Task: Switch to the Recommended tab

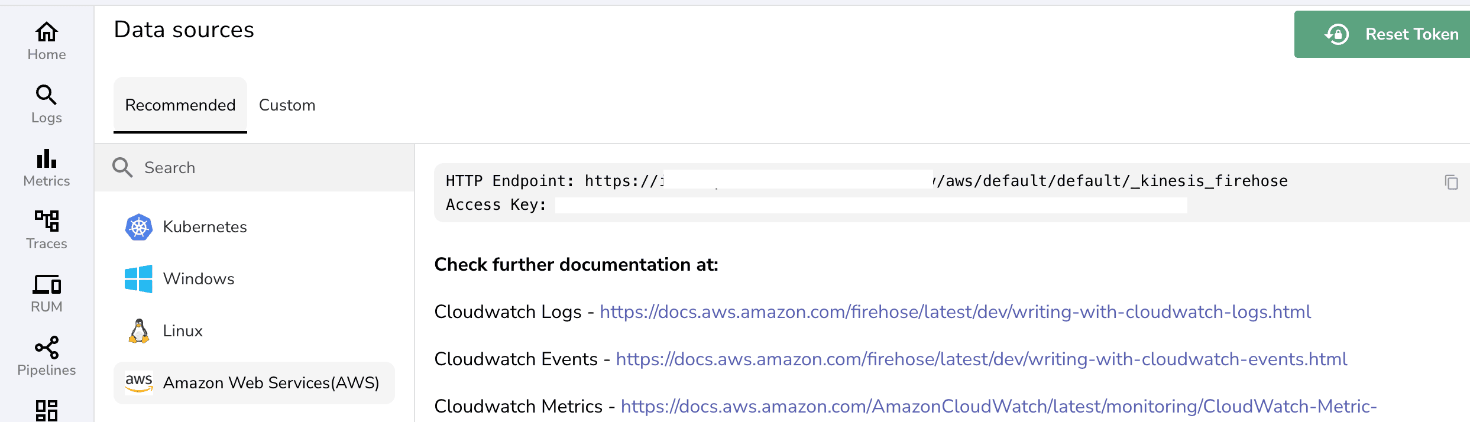Action: click(x=180, y=105)
